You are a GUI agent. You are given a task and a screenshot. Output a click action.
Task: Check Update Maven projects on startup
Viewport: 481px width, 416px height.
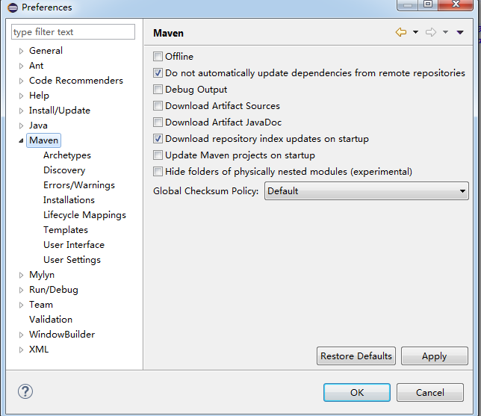point(158,155)
